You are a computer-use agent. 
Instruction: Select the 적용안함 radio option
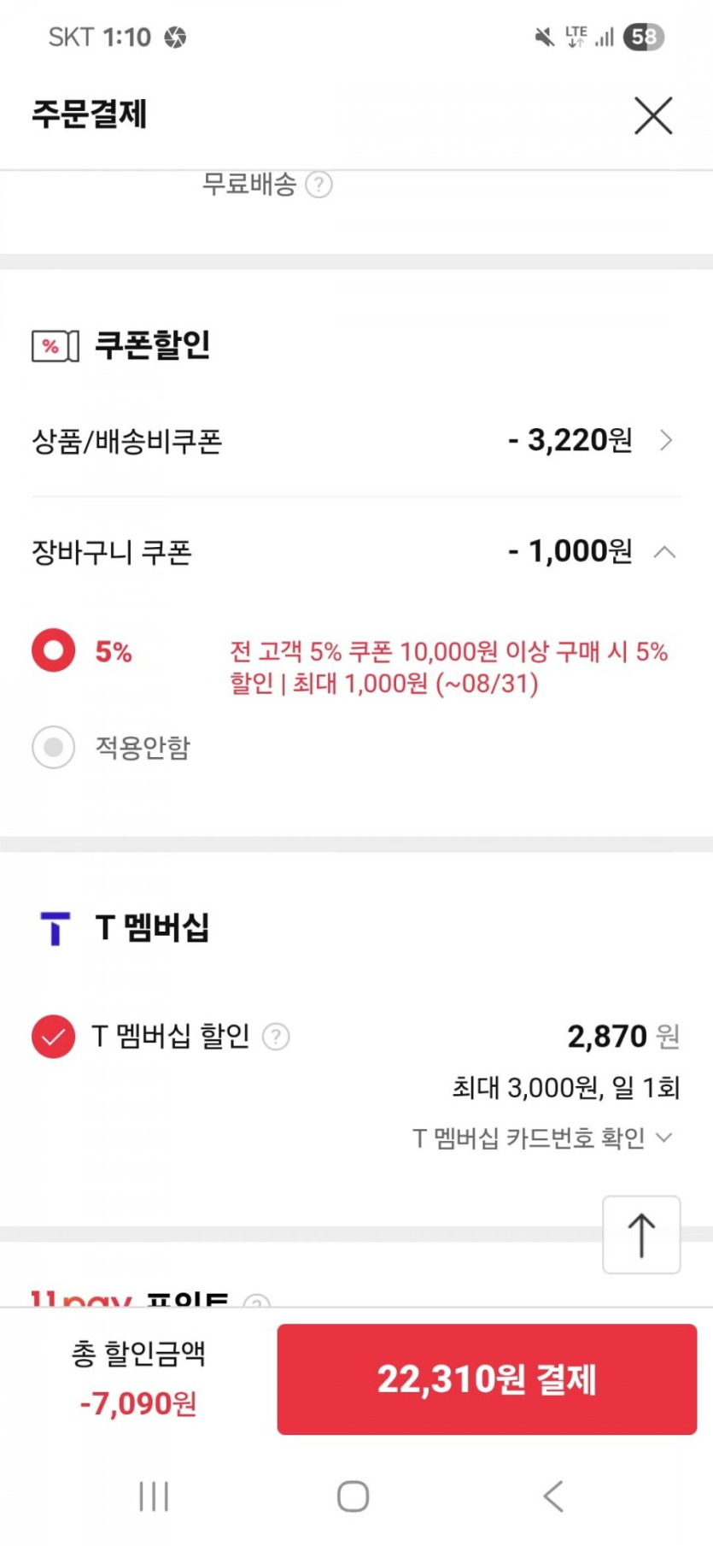(x=54, y=748)
